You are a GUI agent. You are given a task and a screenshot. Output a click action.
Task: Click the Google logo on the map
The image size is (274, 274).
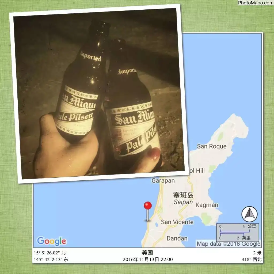tap(52, 241)
